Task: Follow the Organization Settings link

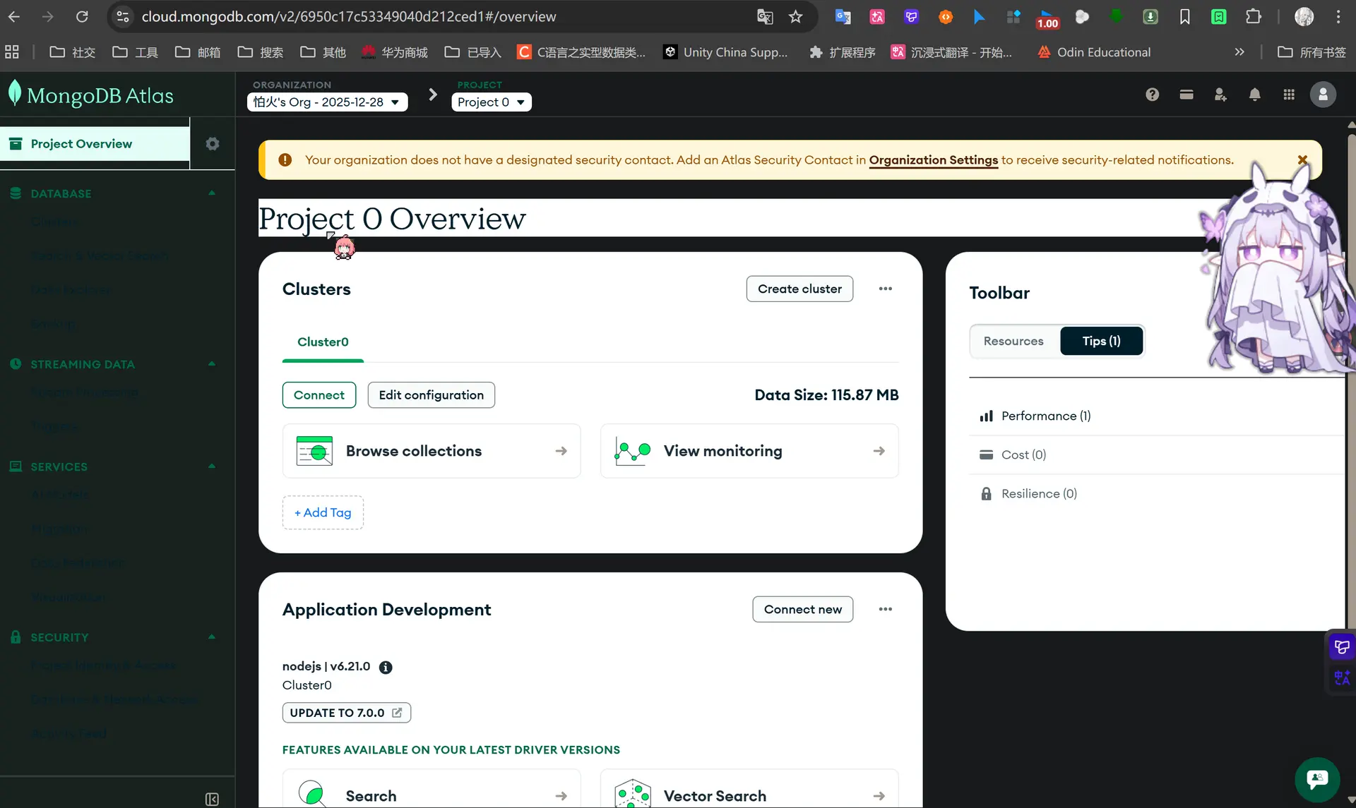Action: pos(933,160)
